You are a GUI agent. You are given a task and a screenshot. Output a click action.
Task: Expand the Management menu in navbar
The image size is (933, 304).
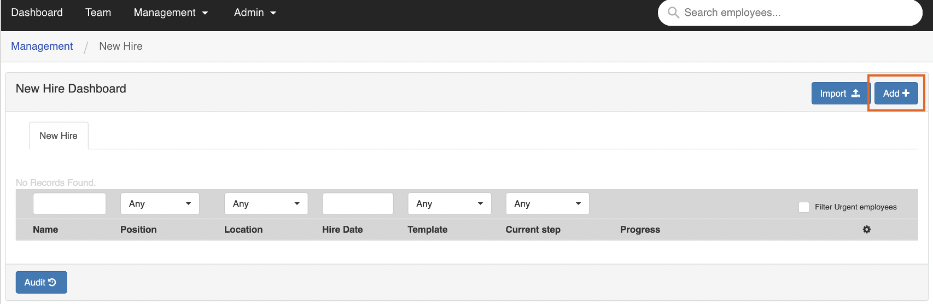[171, 13]
